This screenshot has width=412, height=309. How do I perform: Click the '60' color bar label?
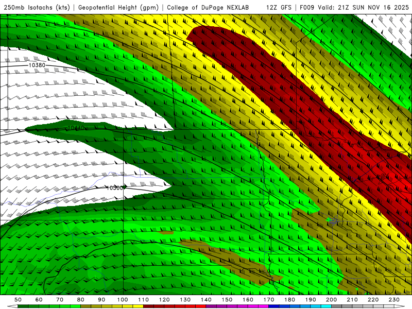tap(39, 300)
